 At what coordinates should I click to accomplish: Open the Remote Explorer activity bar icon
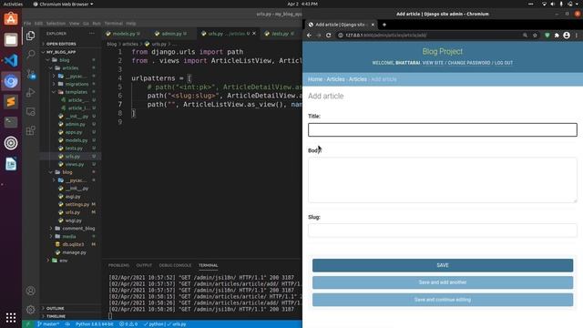coord(31,111)
